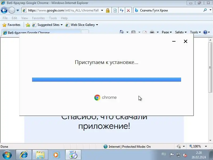This screenshot has height=160, width=213.
Task: View the security lock report icon
Action: pyautogui.click(x=108, y=10)
